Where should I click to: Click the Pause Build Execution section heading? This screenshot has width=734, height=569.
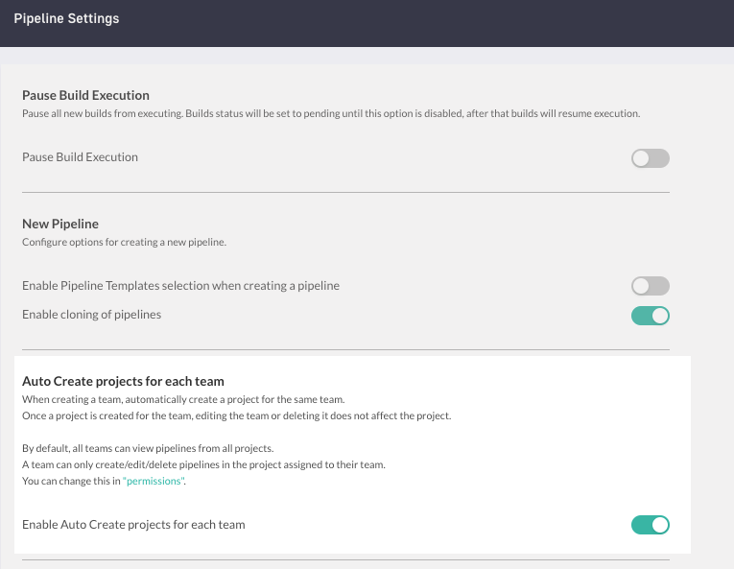coord(85,95)
